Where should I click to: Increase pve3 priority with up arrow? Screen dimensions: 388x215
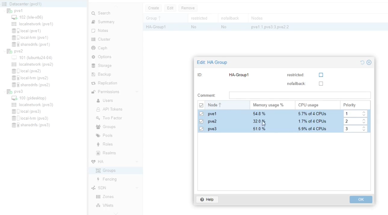click(x=364, y=127)
